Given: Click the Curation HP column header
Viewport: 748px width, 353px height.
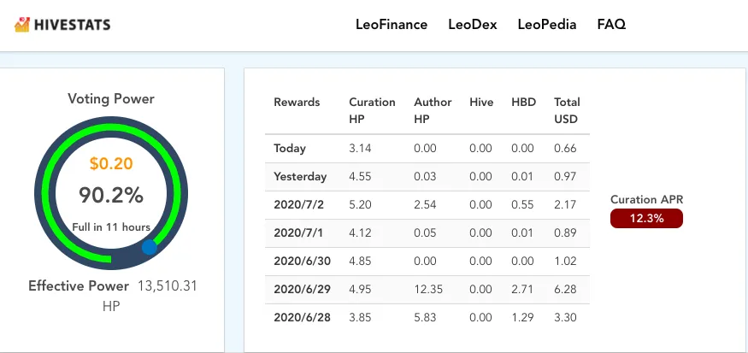Looking at the screenshot, I should (372, 110).
